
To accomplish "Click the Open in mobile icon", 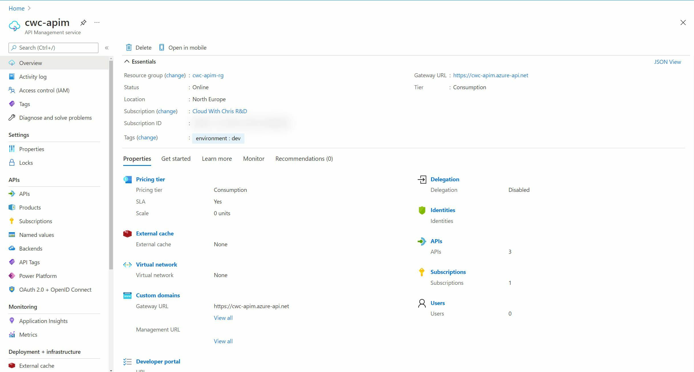I will [162, 47].
